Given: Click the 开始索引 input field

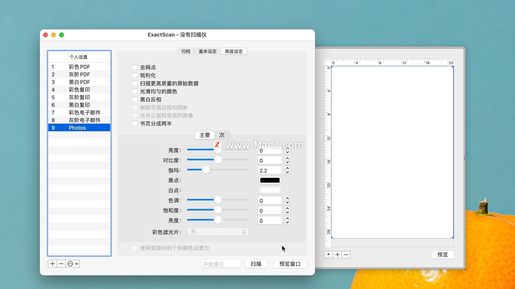Looking at the screenshot, I should tap(221, 264).
